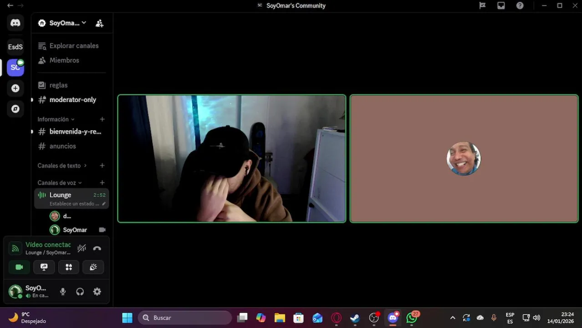Show hidden system tray icons
This screenshot has height=328, width=582.
[x=453, y=318]
